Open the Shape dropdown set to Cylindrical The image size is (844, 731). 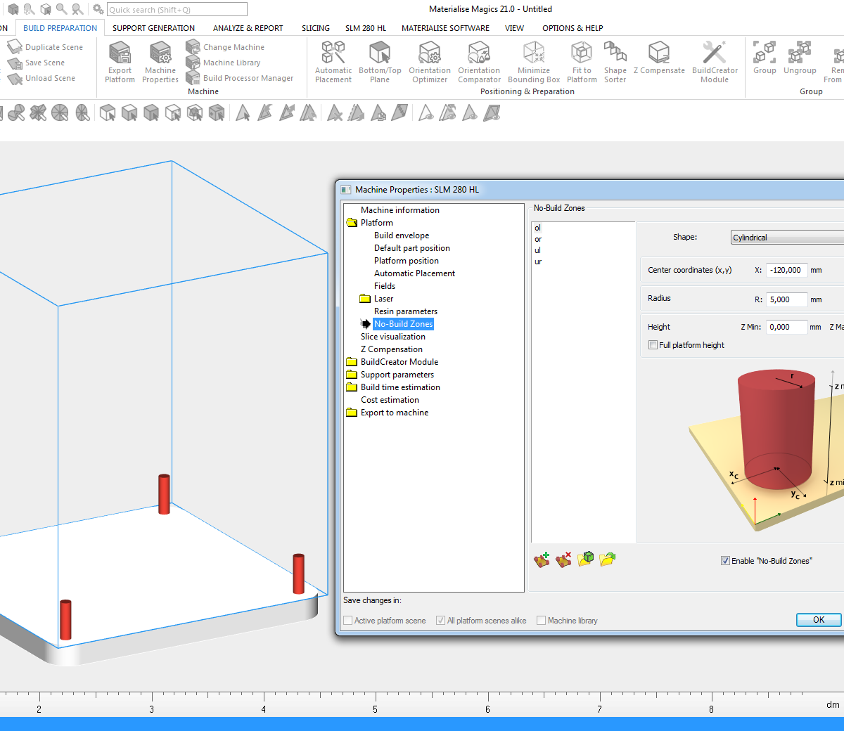point(787,238)
